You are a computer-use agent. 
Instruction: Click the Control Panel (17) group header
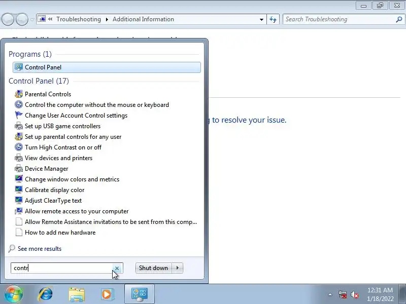click(x=39, y=81)
